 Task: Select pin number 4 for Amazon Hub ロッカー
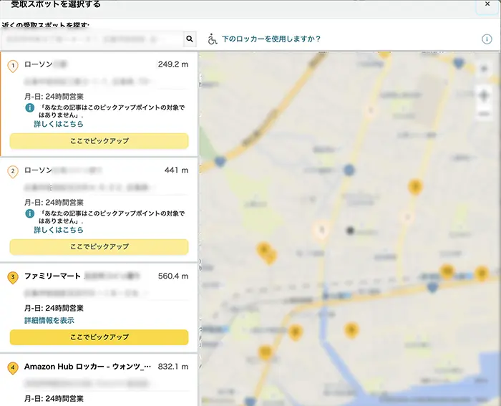pyautogui.click(x=13, y=368)
